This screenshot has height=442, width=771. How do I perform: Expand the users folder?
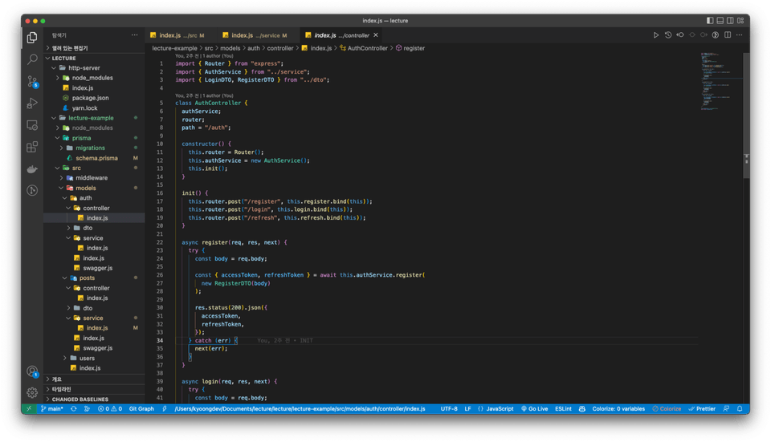click(x=86, y=358)
